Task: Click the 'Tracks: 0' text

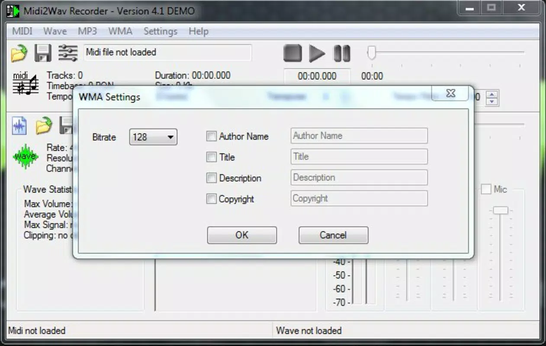Action: click(64, 75)
